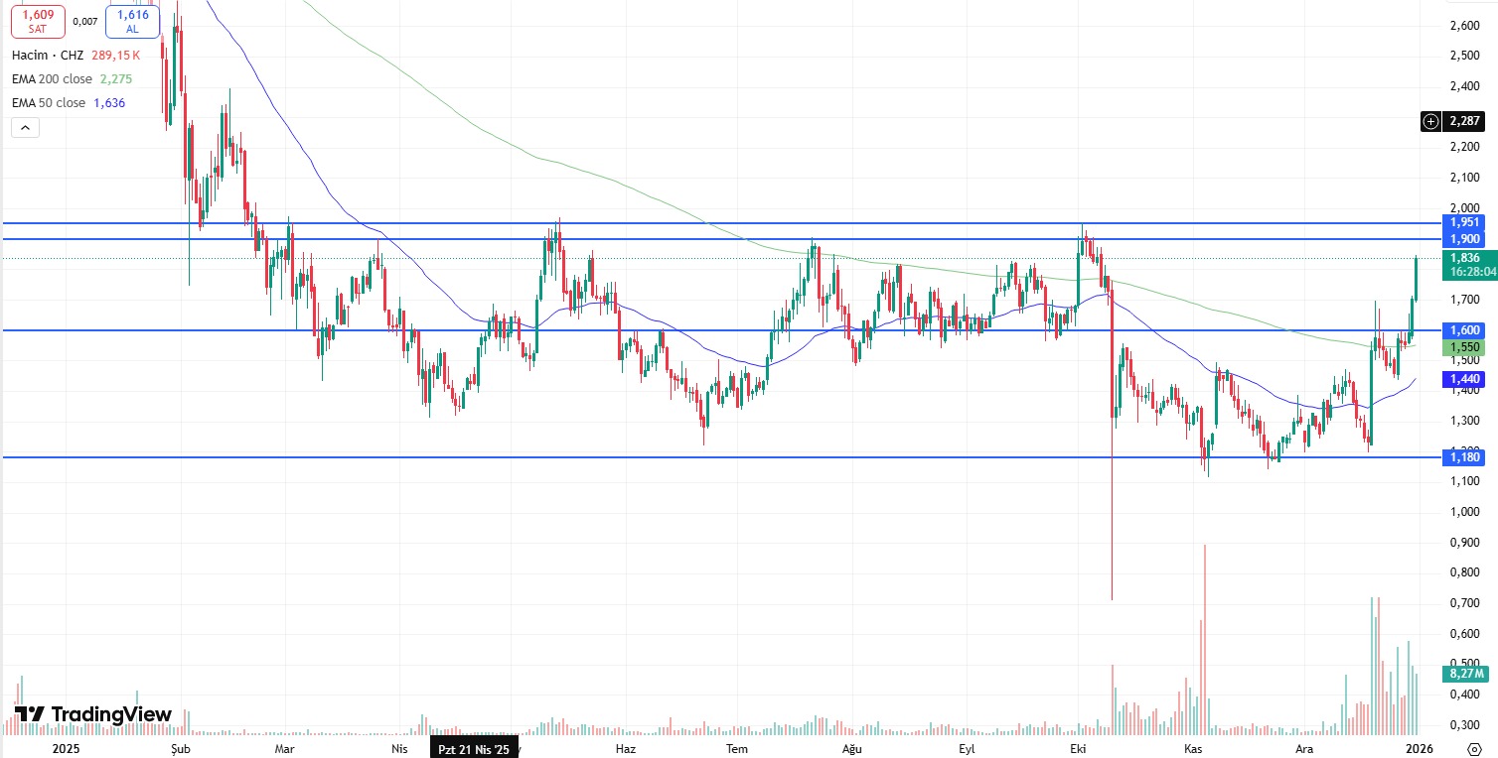
Task: Click the 1,900 horizontal line price label
Action: point(1464,239)
